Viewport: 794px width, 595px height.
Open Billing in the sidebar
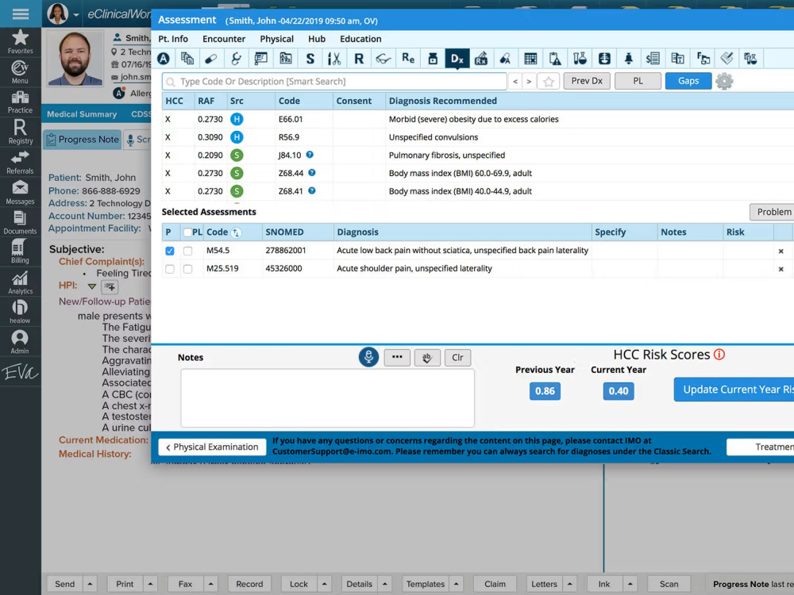pyautogui.click(x=21, y=251)
